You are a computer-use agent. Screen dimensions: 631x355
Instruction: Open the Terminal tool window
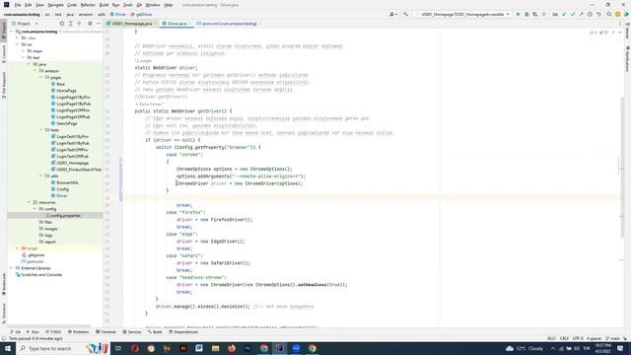coord(105,331)
